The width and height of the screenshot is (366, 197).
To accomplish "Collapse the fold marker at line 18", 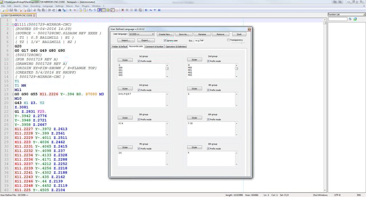I will point(13,94).
